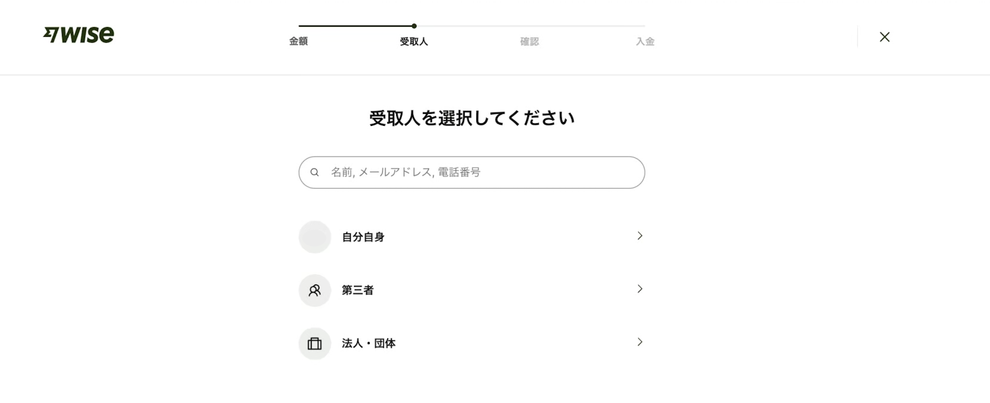Close the transfer flow with X
The image size is (990, 403).
[884, 37]
